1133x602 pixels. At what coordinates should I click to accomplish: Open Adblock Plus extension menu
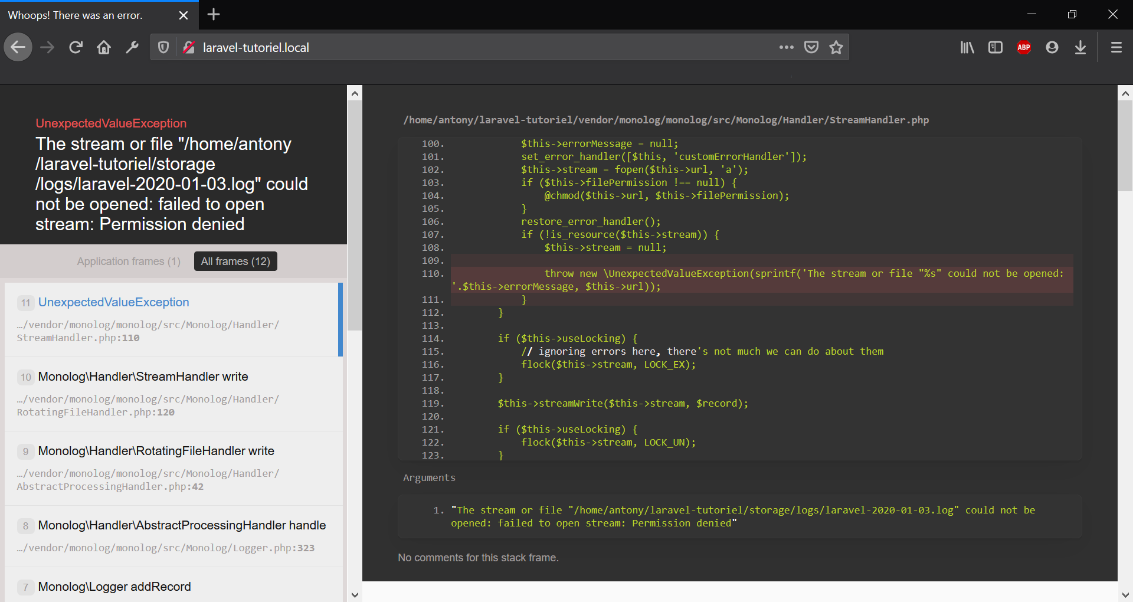(x=1024, y=47)
